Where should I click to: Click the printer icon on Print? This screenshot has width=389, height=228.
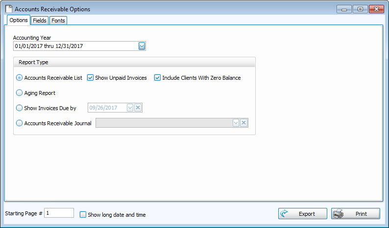pyautogui.click(x=339, y=214)
